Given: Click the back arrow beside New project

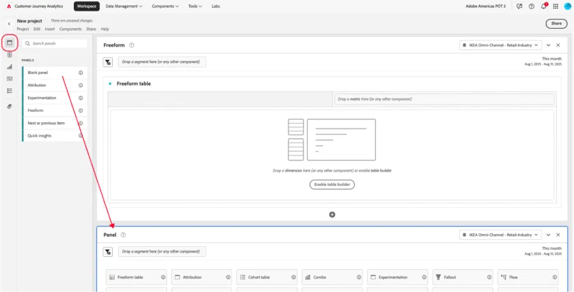Looking at the screenshot, I should [9, 24].
